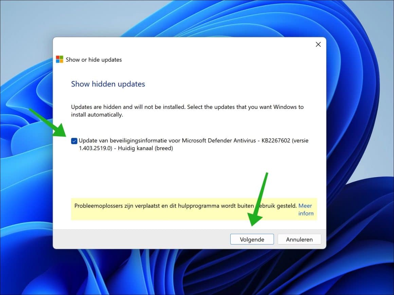Open the Meer inform link
Image resolution: width=394 pixels, height=295 pixels.
pos(306,210)
